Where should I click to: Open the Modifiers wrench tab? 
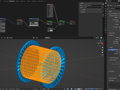pos(105,23)
